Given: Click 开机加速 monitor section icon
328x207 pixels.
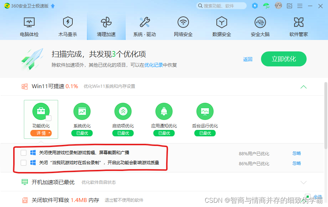Looking at the screenshot, I should 25,182.
